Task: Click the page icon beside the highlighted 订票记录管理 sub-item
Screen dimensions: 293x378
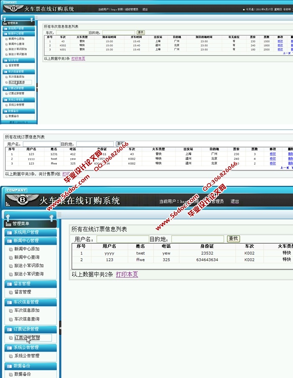Action: [x=10, y=338]
